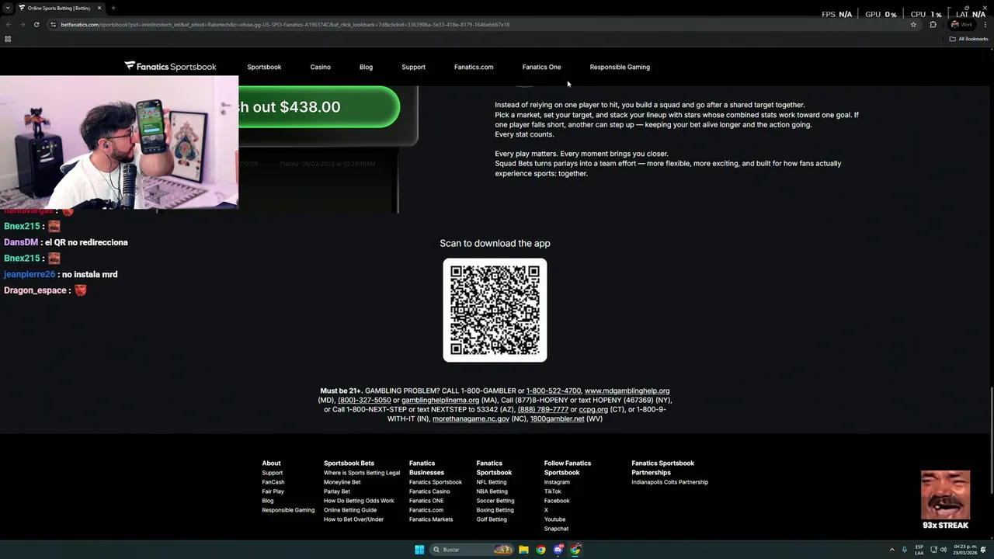994x559 pixels.
Task: Open the Fanatics ONE footer link
Action: pos(426,501)
